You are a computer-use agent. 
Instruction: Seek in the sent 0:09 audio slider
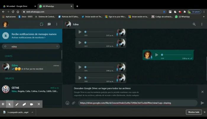pyautogui.click(x=176, y=55)
